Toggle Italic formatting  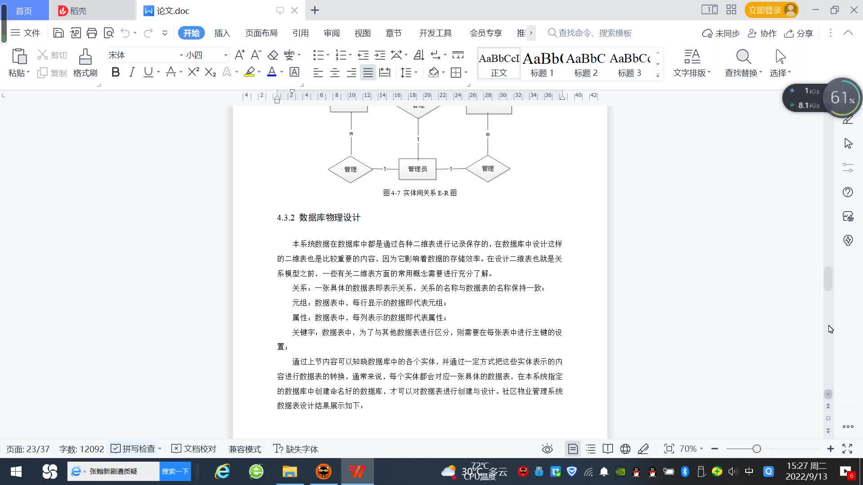[x=132, y=72]
